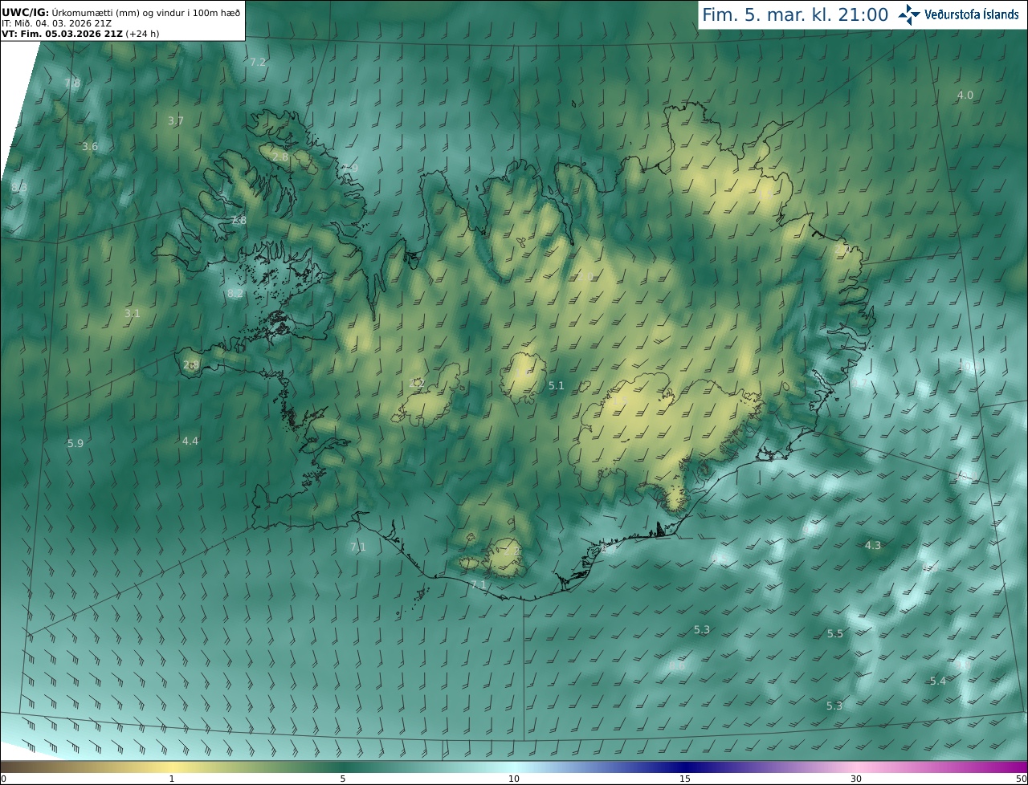Click the 7.2 value on the map
This screenshot has width=1028, height=785.
(258, 62)
